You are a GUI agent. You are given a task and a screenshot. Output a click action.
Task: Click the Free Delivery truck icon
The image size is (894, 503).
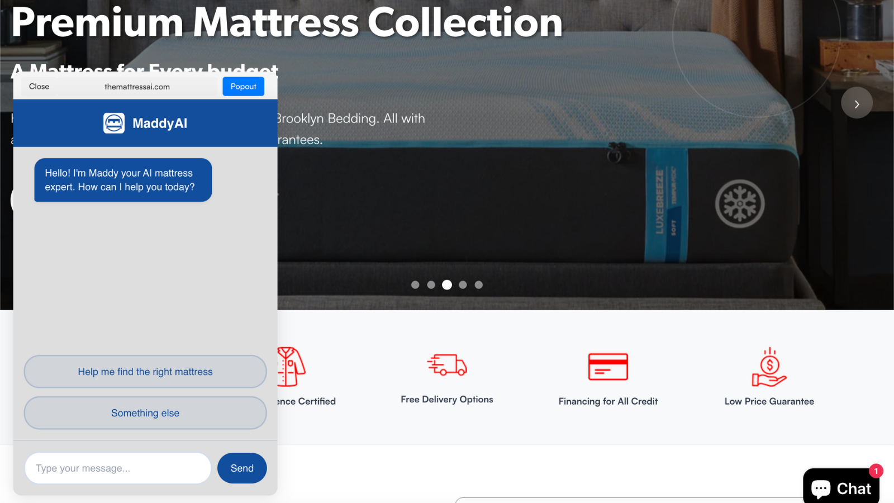[x=447, y=364]
